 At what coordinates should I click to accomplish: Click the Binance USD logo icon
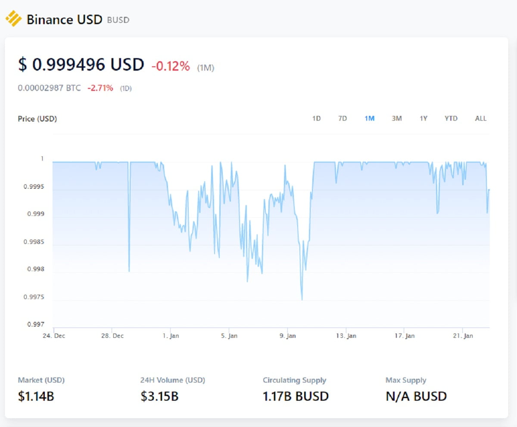pyautogui.click(x=13, y=19)
